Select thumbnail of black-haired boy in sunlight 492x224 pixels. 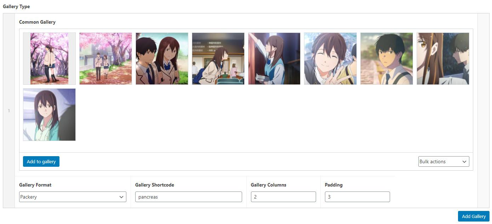pyautogui.click(x=387, y=59)
